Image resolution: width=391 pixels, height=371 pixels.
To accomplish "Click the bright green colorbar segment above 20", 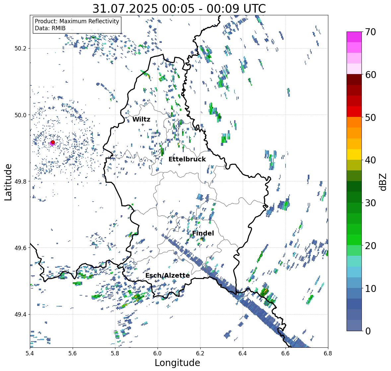I will (354, 240).
